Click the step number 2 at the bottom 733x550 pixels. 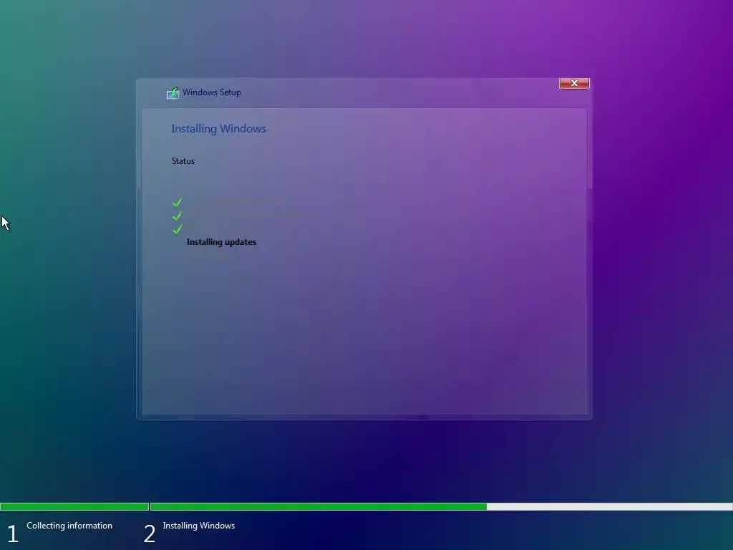149,534
